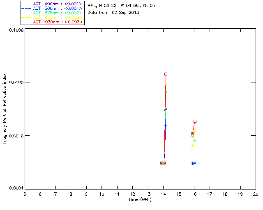Click the x-axis tick label 15
This screenshot has width=263, height=210.
179,194
